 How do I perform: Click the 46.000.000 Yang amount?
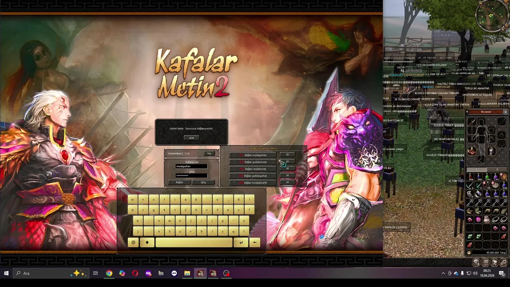[496, 253]
